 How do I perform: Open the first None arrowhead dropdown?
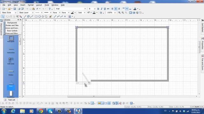click(x=60, y=13)
